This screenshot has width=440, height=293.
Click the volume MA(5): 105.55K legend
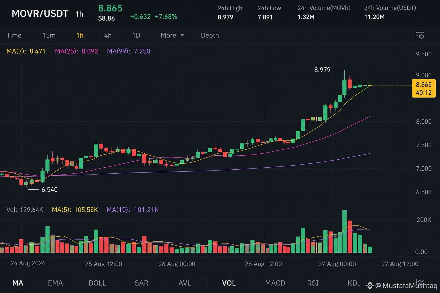tap(75, 210)
